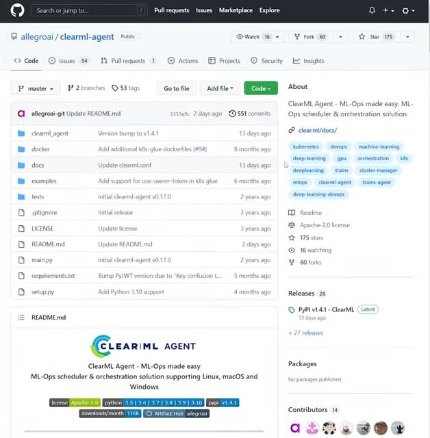Click the Go to file button
The image size is (430, 438).
pyautogui.click(x=177, y=88)
